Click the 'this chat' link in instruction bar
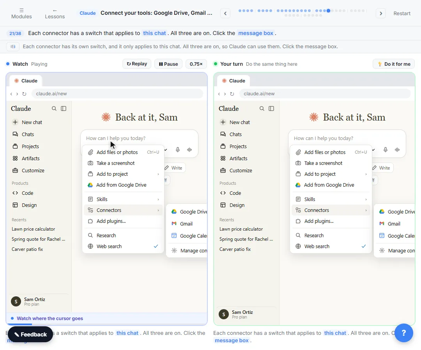This screenshot has height=350, width=421. [154, 33]
